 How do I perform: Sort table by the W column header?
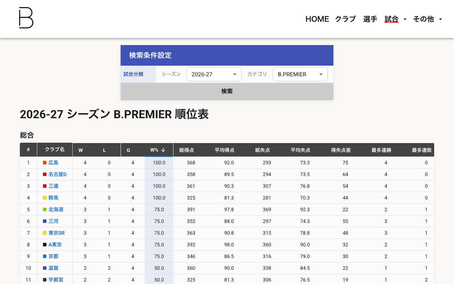(x=81, y=150)
